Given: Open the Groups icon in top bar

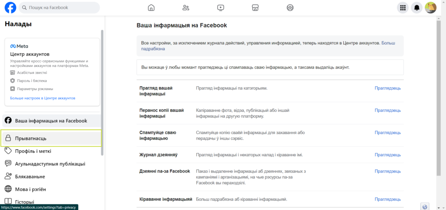Looking at the screenshot, I should [x=290, y=8].
